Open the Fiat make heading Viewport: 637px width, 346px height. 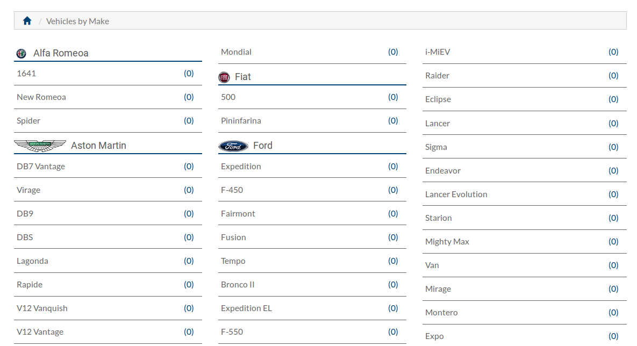(242, 77)
